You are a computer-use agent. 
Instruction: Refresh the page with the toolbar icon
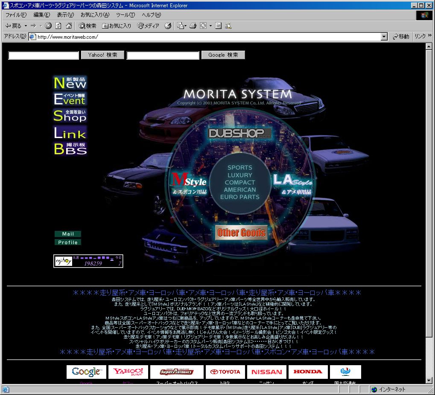click(x=58, y=26)
